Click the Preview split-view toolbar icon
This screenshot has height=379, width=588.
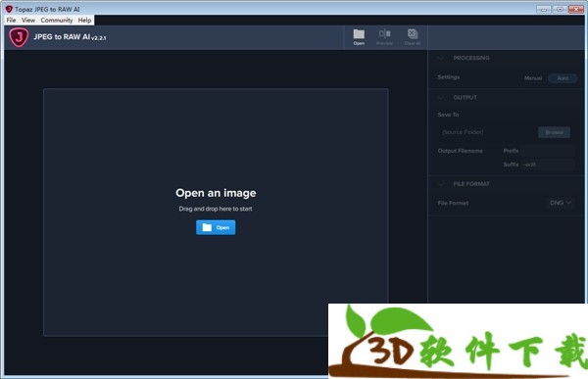pyautogui.click(x=384, y=37)
